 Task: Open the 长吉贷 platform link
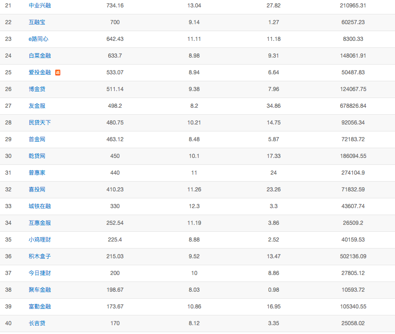[37, 323]
